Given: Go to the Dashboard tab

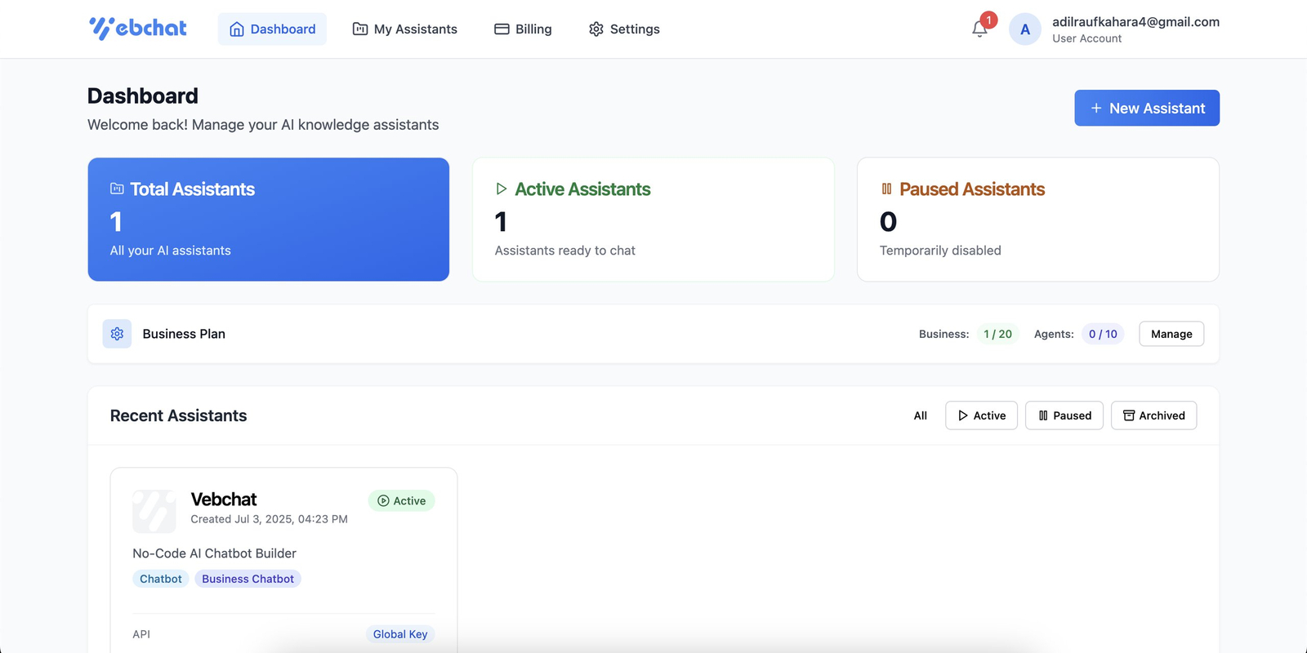Looking at the screenshot, I should [x=272, y=29].
